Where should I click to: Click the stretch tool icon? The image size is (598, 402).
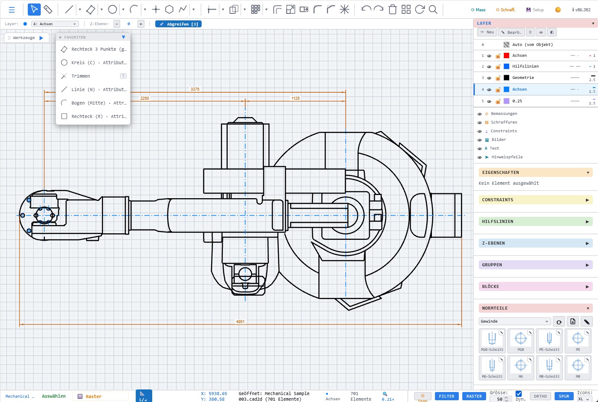click(304, 9)
